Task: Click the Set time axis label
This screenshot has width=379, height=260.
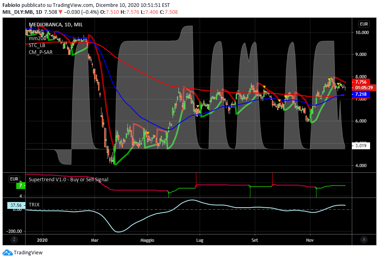Action: tap(254, 240)
